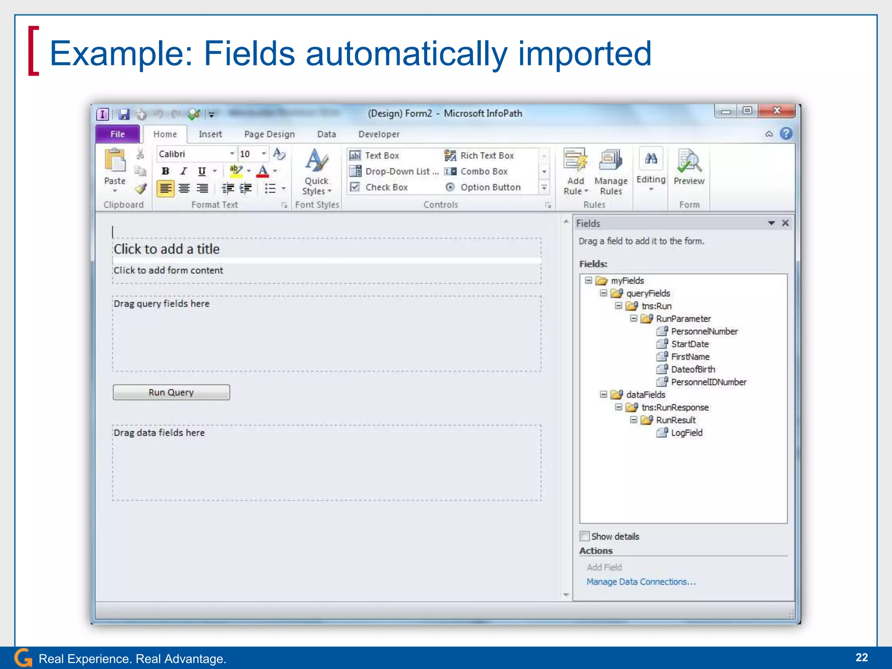Click the Clear Formatting icon
The image size is (892, 669).
coord(279,154)
